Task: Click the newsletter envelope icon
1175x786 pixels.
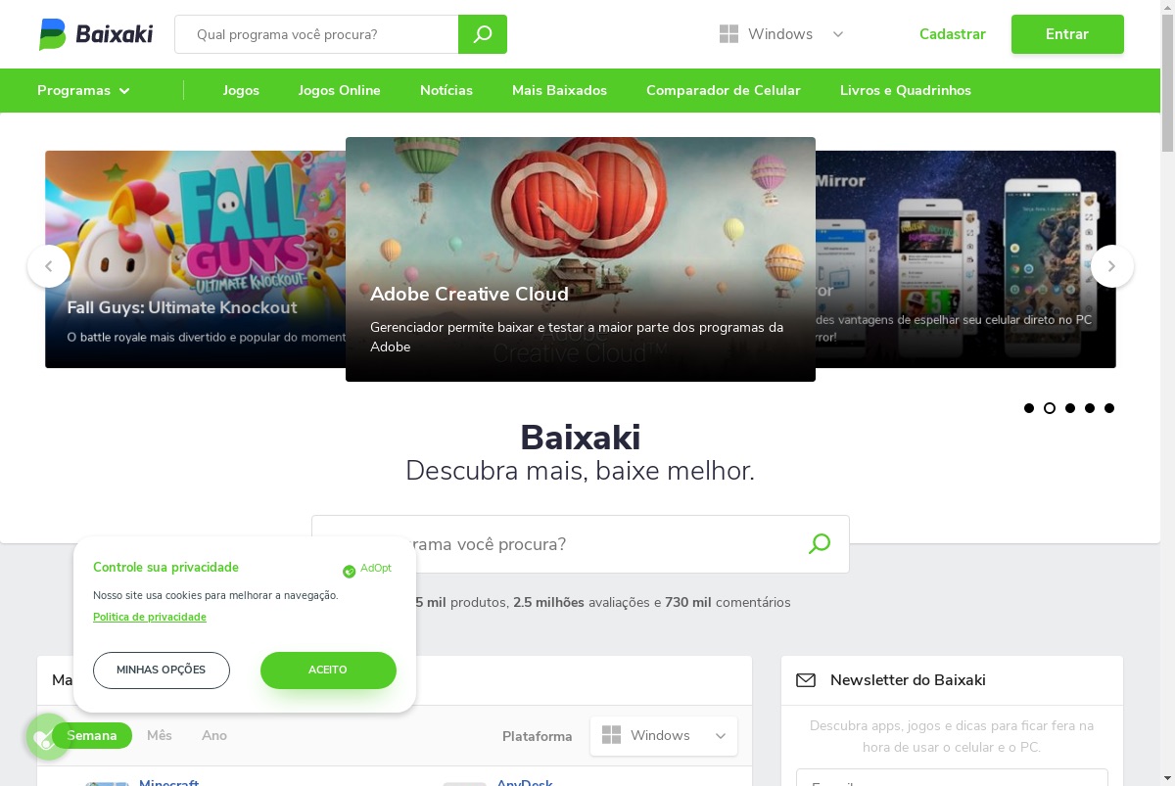Action: click(806, 680)
